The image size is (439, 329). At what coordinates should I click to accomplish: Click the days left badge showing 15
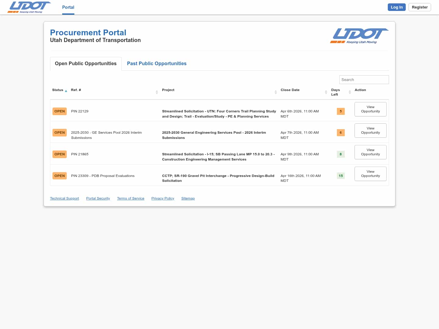click(341, 176)
